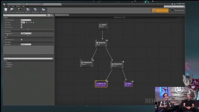Click the New Task toolbar icon
Screen dimensions: 199x112
coord(28,10)
